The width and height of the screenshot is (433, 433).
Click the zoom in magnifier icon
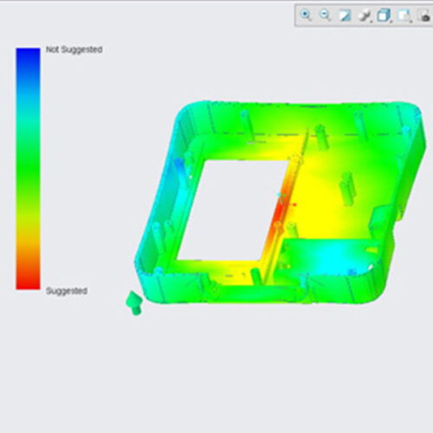coord(306,15)
